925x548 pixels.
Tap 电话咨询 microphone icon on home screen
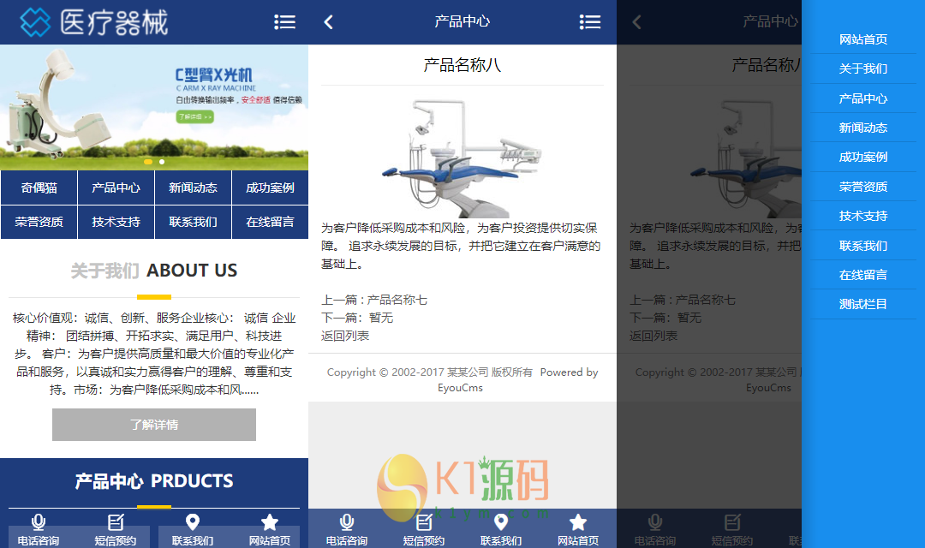click(39, 522)
